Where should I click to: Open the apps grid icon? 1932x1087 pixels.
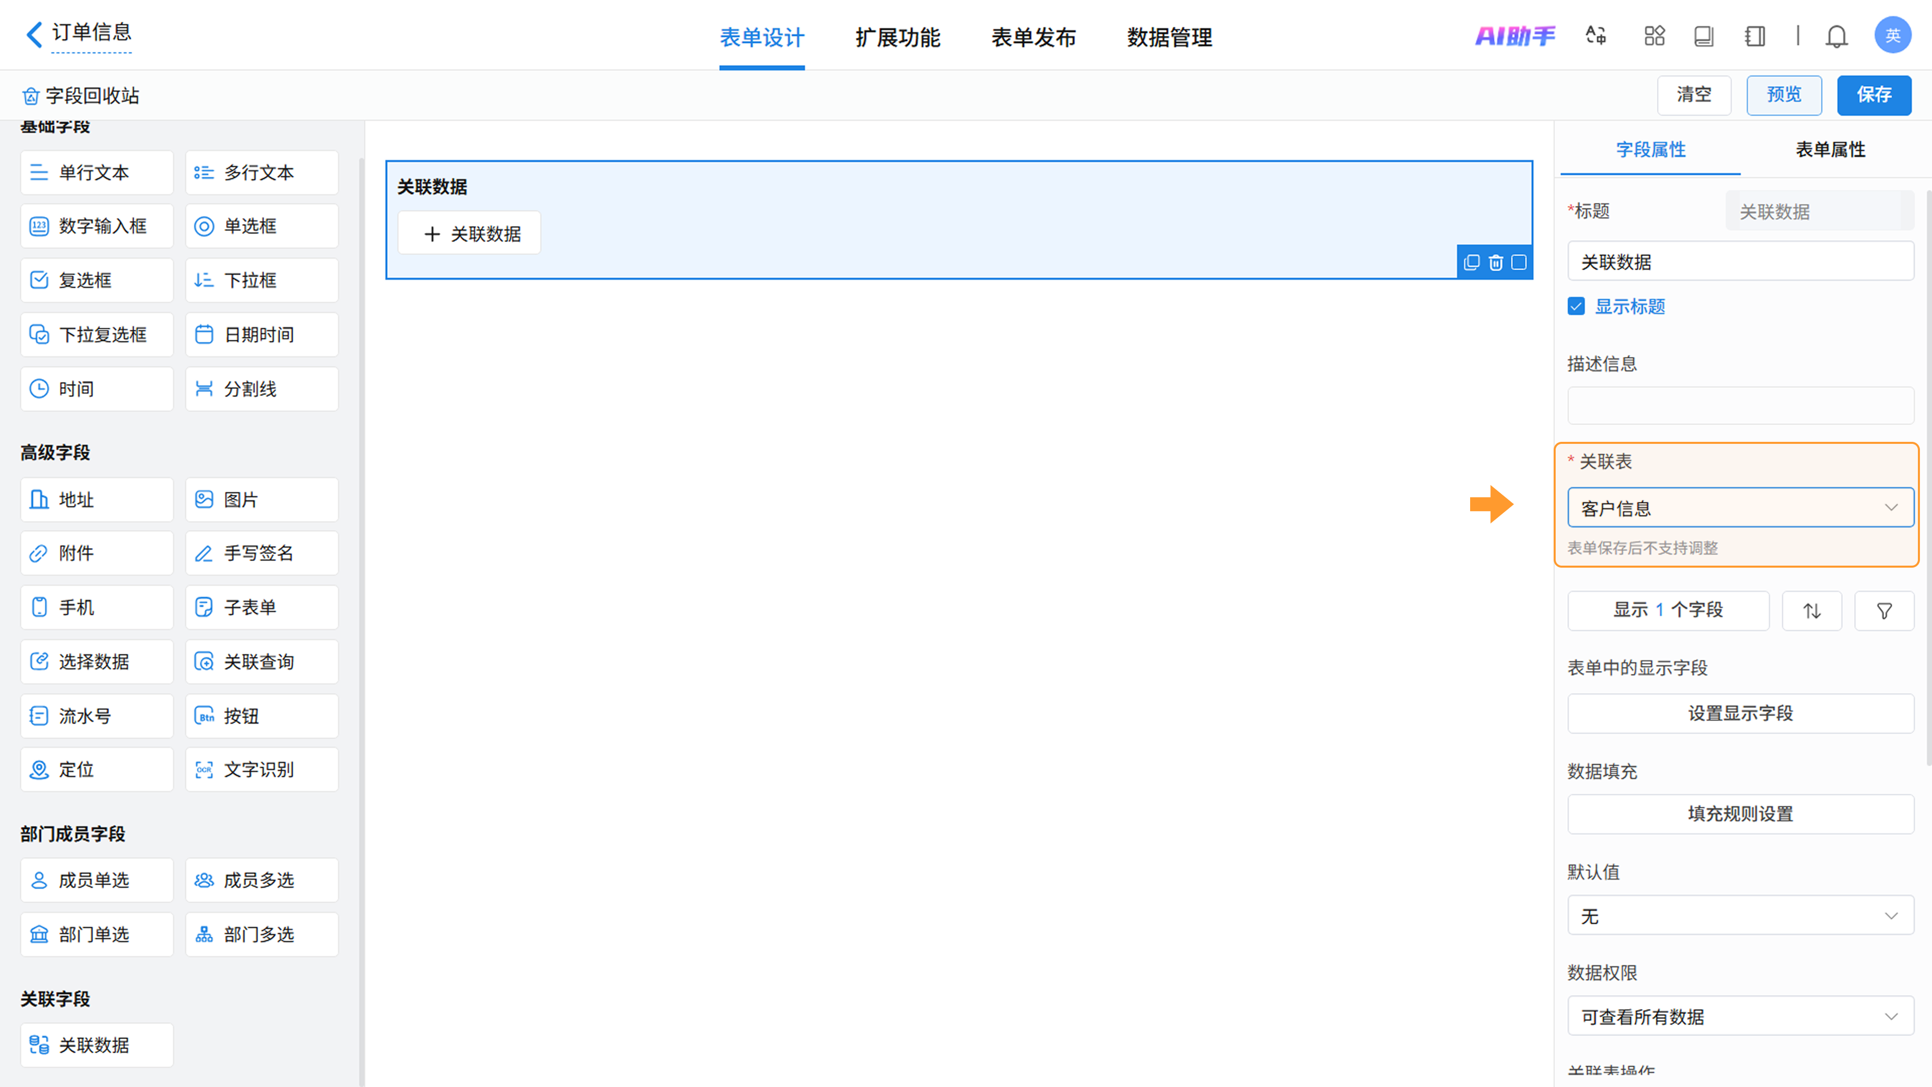click(1654, 36)
